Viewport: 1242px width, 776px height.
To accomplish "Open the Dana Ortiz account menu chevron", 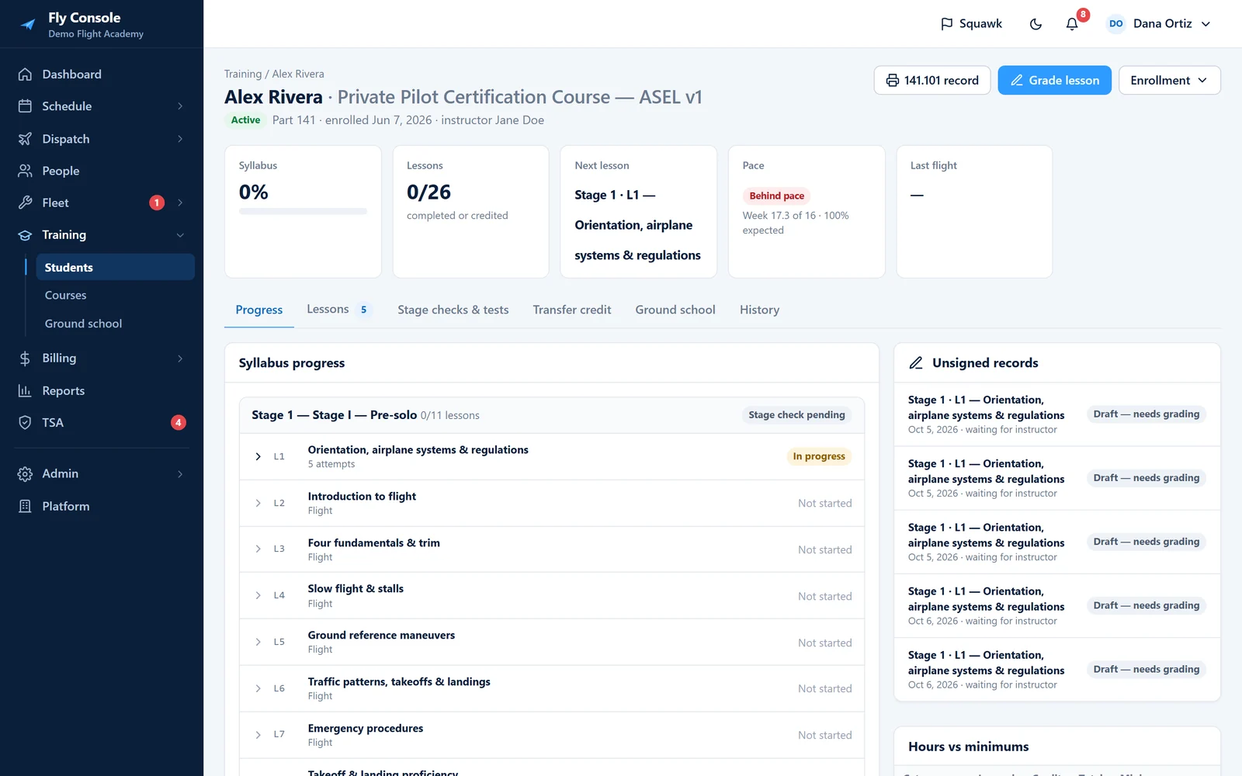I will click(1206, 24).
